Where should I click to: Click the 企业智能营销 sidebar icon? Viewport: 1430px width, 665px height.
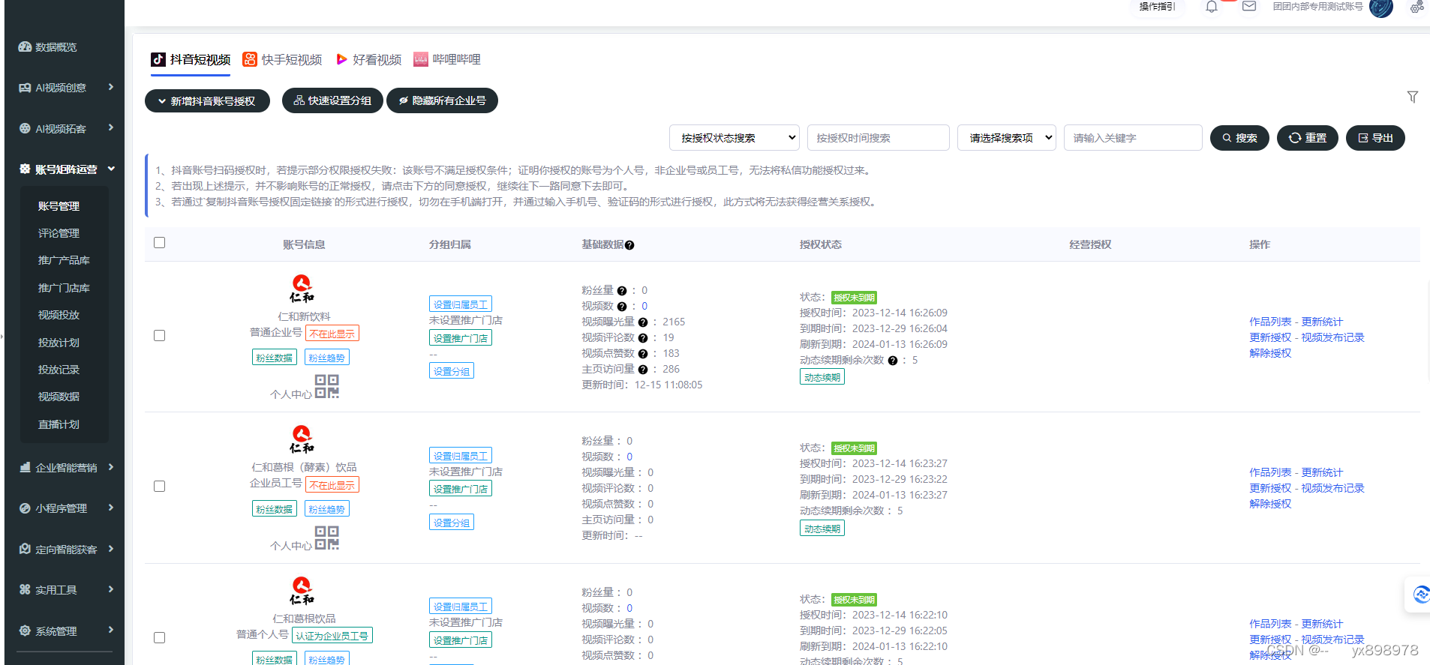click(25, 467)
